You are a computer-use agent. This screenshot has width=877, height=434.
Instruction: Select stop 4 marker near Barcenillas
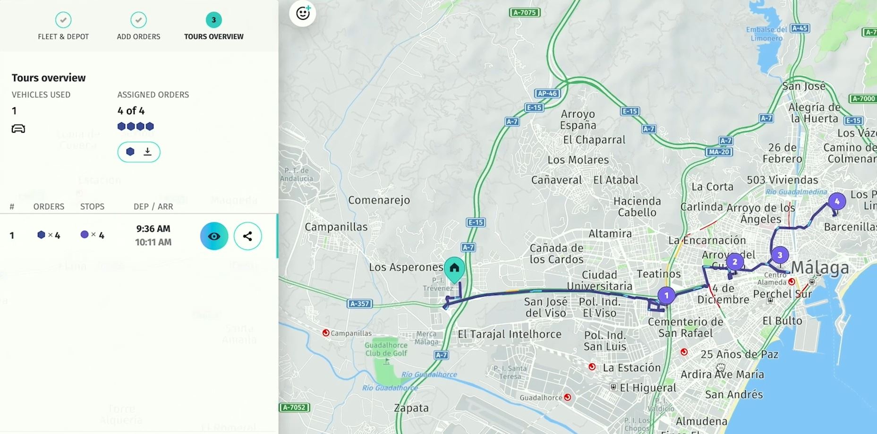[x=837, y=202]
